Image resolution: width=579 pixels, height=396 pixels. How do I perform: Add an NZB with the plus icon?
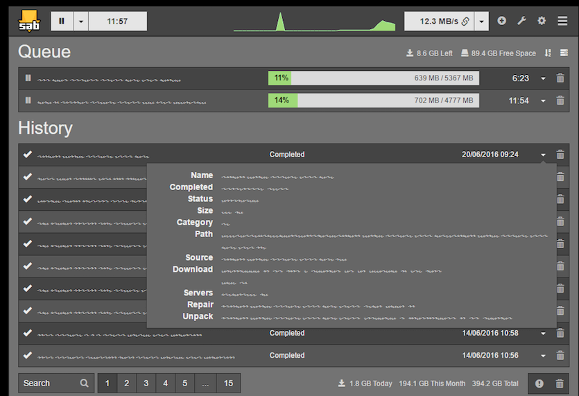(x=501, y=21)
